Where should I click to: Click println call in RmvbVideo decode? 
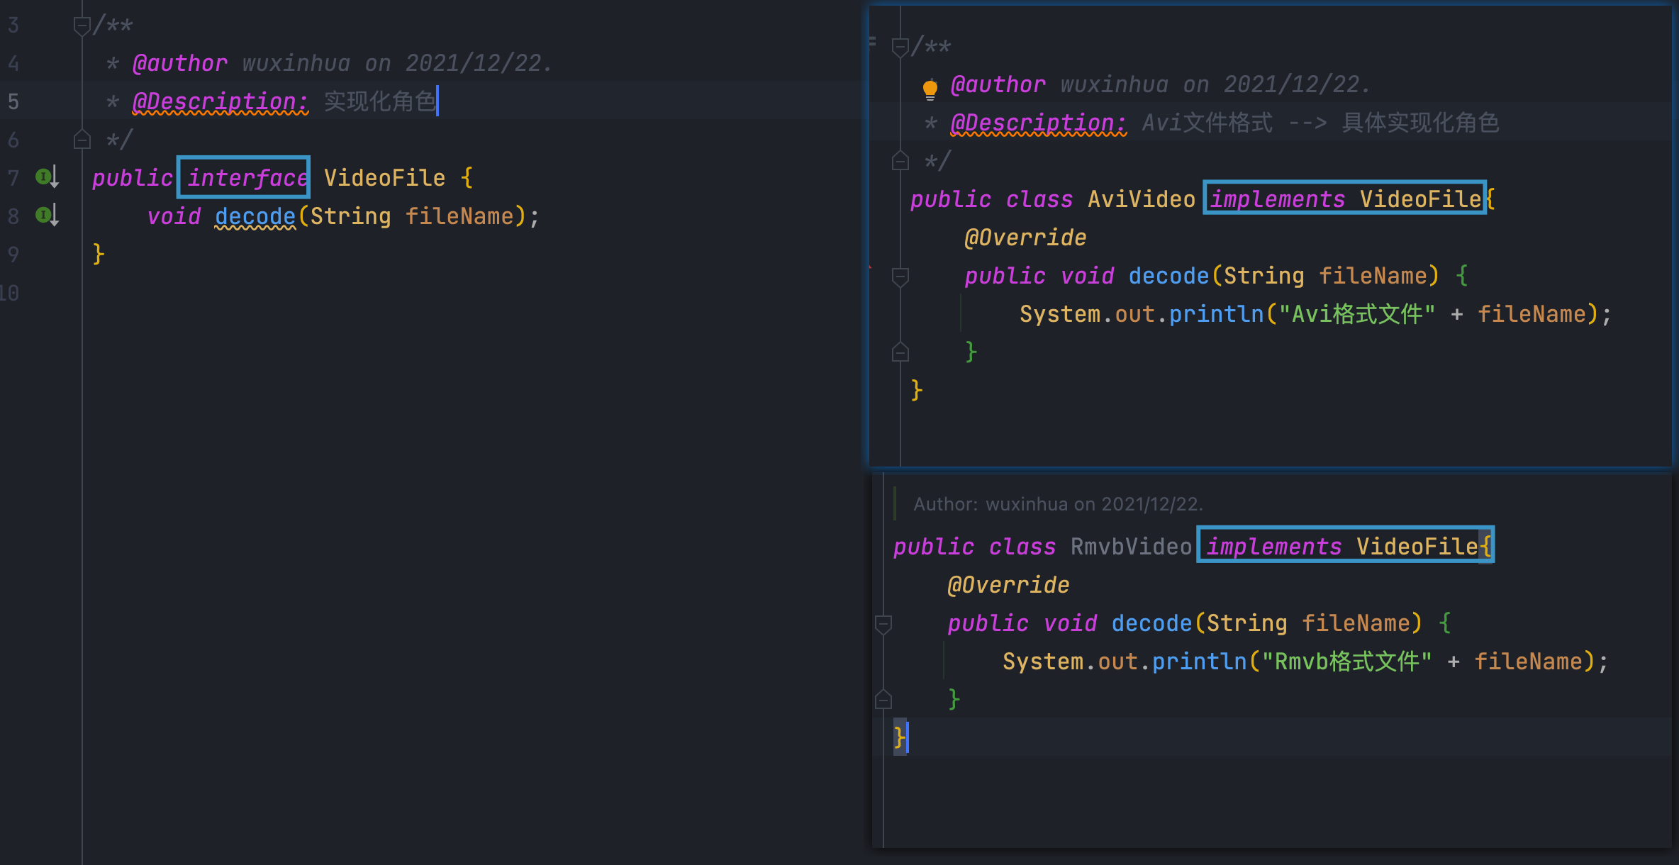pyautogui.click(x=1198, y=662)
